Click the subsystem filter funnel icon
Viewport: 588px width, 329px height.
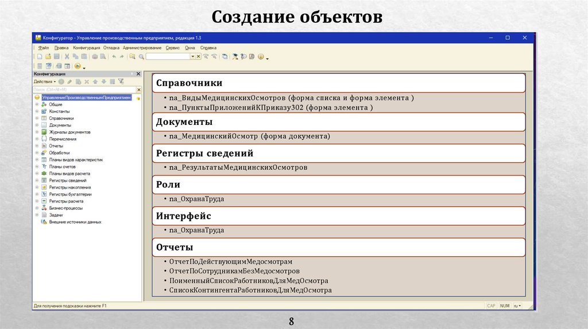click(121, 81)
